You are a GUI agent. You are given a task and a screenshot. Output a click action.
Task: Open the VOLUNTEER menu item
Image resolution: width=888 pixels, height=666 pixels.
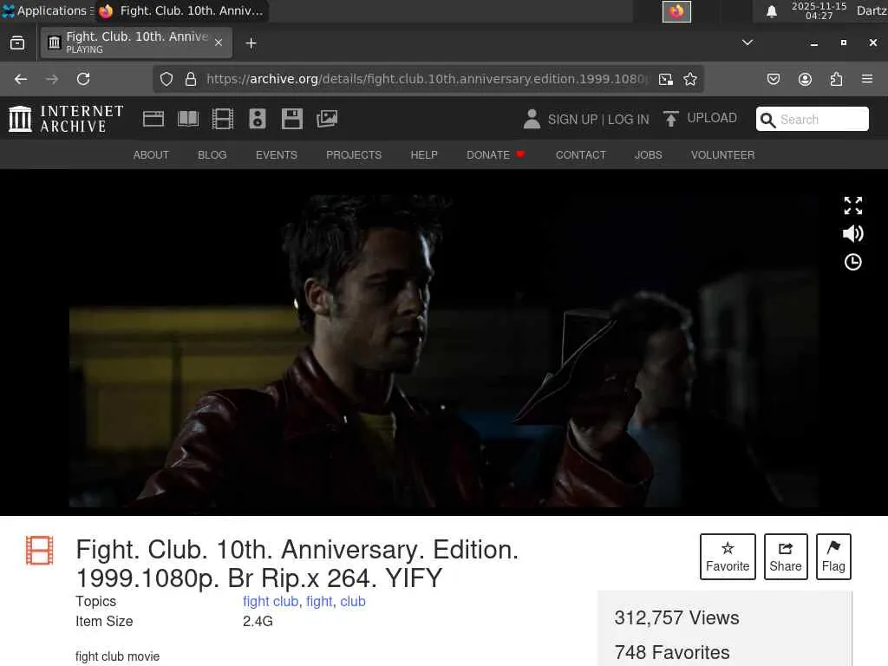[x=722, y=155]
